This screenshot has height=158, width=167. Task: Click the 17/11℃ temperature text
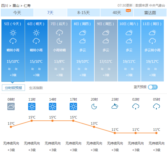coord(106,61)
